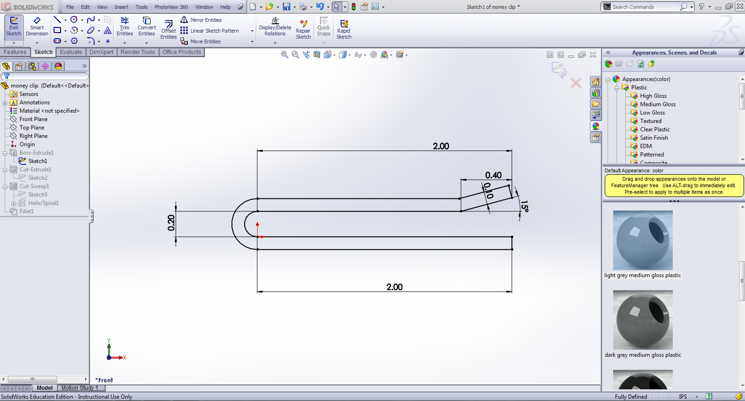Select the Ellipse sketch tool
Image resolution: width=745 pixels, height=401 pixels.
click(x=91, y=30)
